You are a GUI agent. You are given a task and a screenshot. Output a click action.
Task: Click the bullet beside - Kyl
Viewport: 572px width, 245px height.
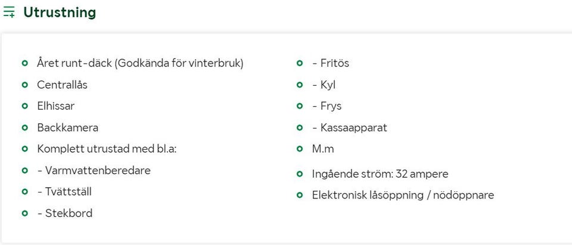click(300, 85)
